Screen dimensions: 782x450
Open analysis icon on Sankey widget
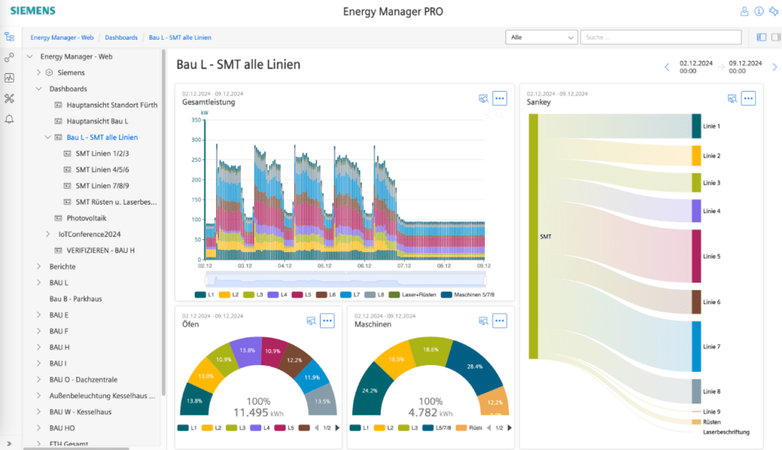click(732, 99)
